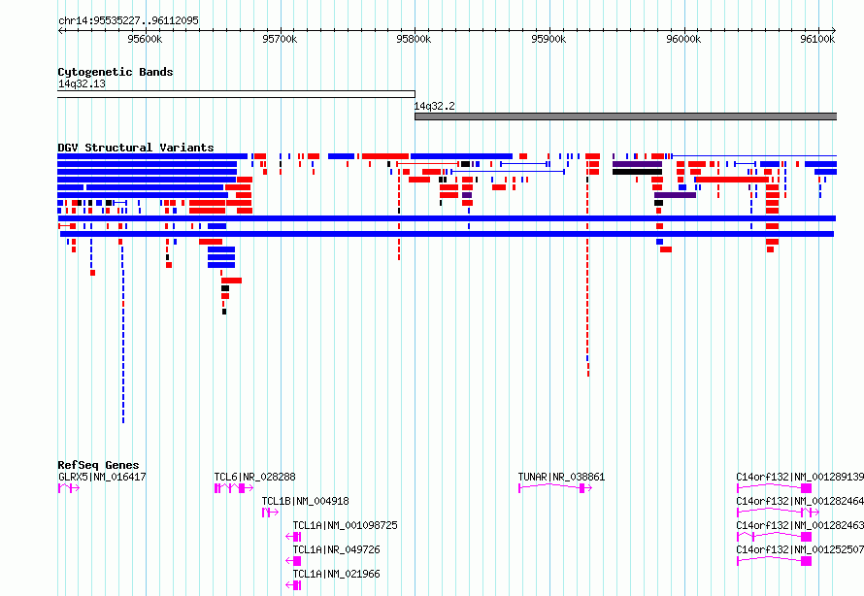864x596 pixels.
Task: Select the TCL1A NR_049726 transcript glyph
Action: coord(293,561)
